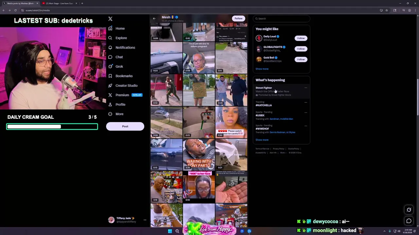Image resolution: width=419 pixels, height=235 pixels.
Task: Open a new browser tab
Action: 82,3
